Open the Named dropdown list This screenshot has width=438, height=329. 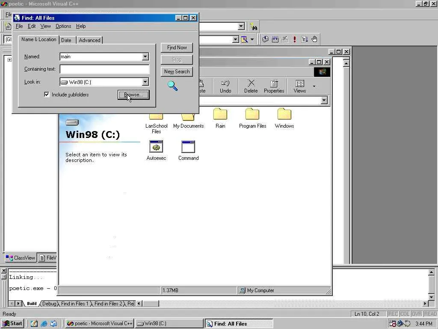[x=145, y=57]
